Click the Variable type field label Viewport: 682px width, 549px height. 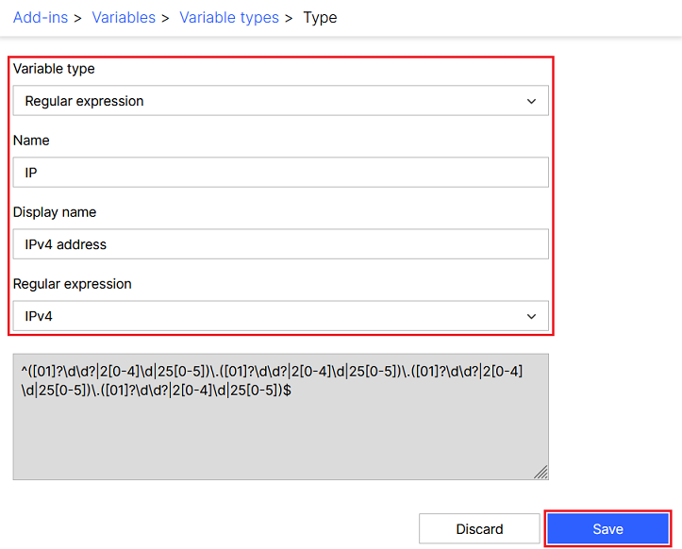[54, 69]
